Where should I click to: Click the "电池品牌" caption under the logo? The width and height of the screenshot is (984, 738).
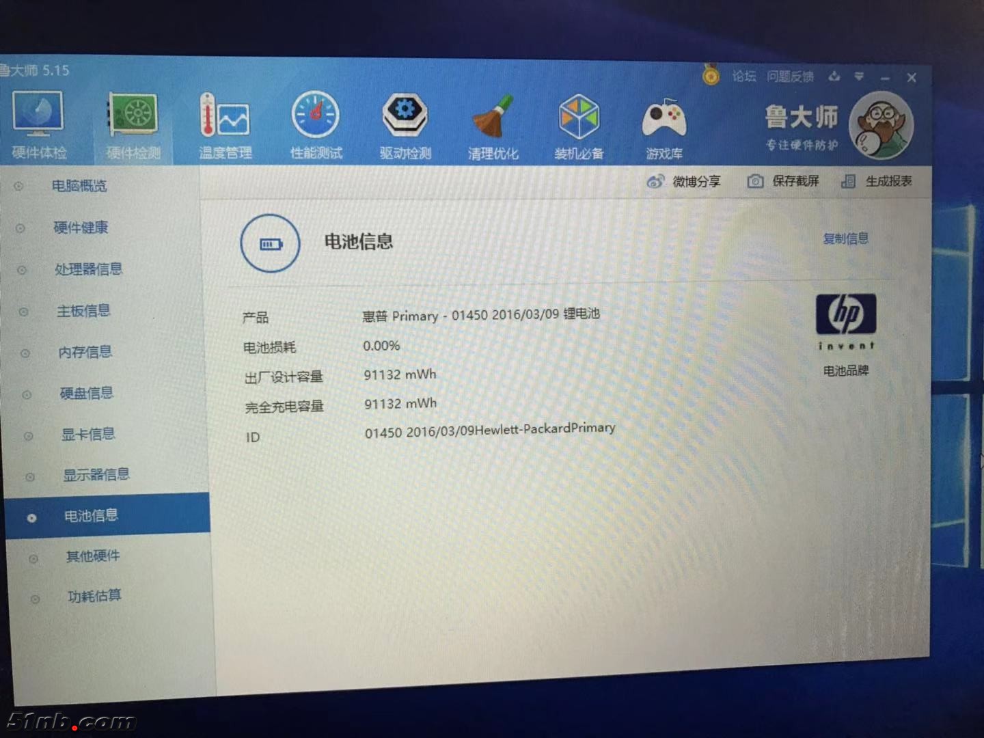coord(846,371)
